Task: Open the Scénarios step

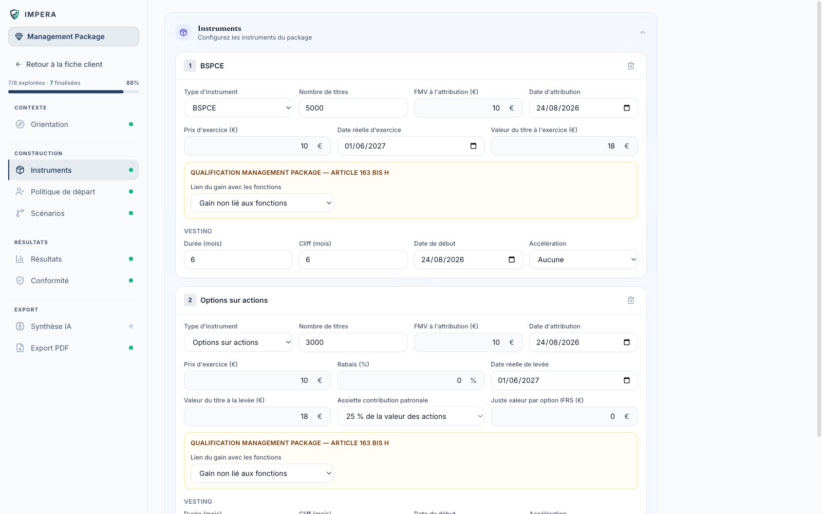Action: pyautogui.click(x=73, y=213)
